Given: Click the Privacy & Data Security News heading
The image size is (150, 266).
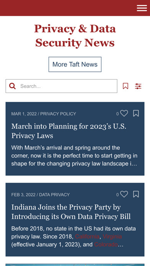Looking at the screenshot, I should (75, 36).
